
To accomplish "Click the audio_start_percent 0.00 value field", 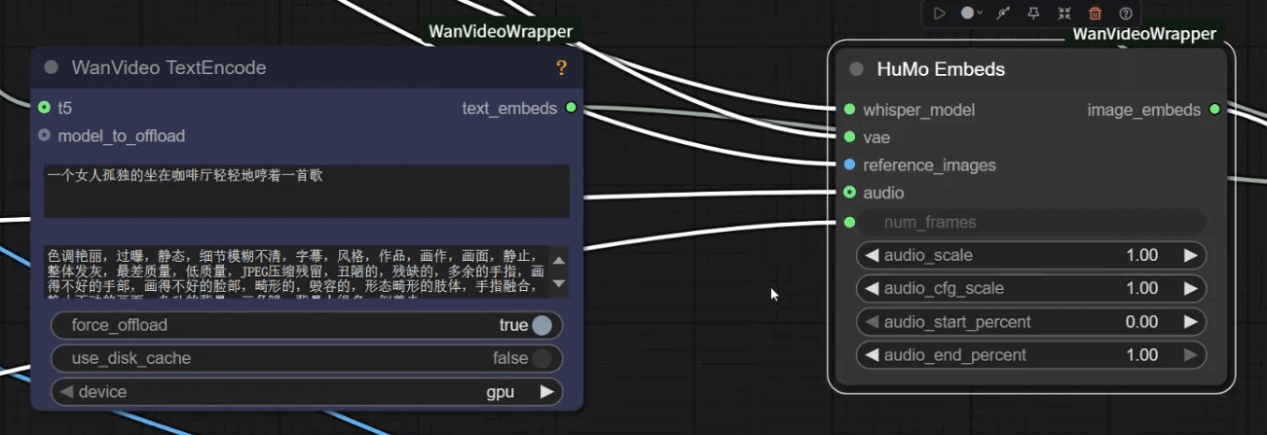I will tap(1142, 322).
